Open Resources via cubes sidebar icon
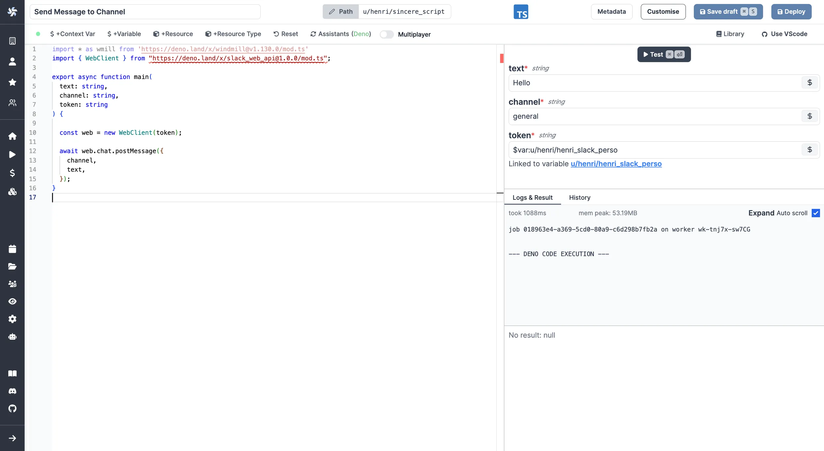Screen dimensions: 824x451 (x=12, y=192)
